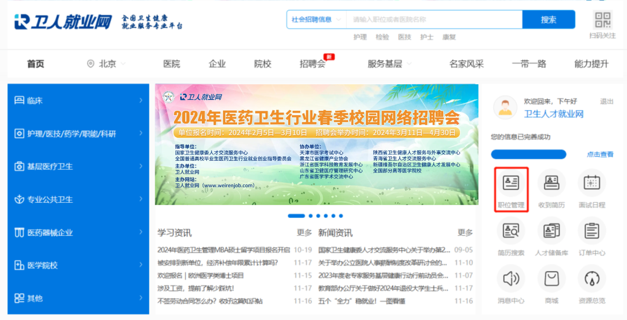Screen dimensions: 627x320
Task: Go to the 企业 enterprises nav item
Action: coord(217,63)
